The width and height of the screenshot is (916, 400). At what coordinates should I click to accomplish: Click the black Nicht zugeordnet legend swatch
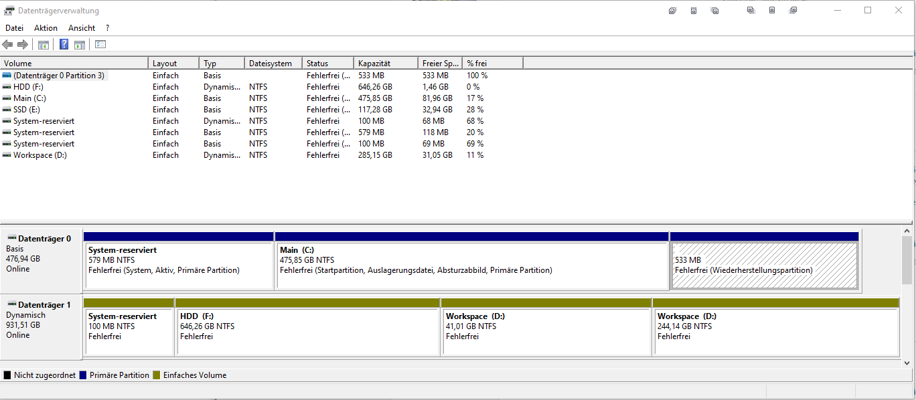point(7,375)
